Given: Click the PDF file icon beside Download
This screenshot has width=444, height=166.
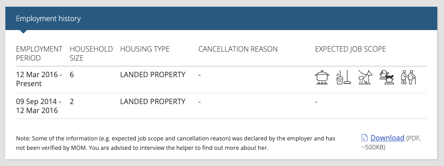Looking at the screenshot, I should (364, 138).
